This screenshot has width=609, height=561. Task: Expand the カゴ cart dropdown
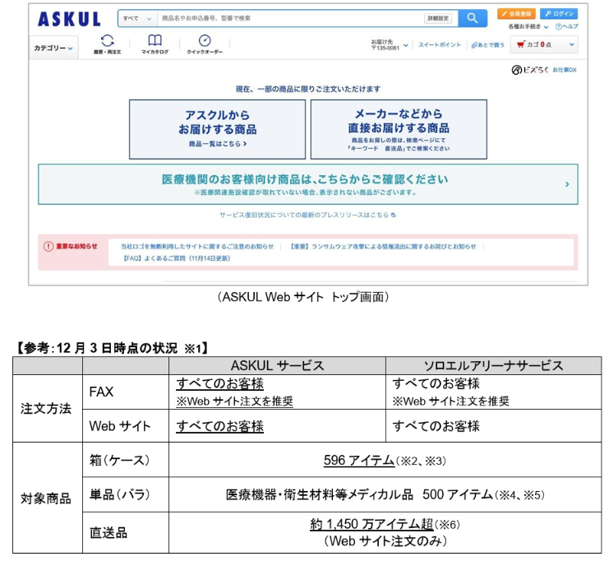point(546,45)
